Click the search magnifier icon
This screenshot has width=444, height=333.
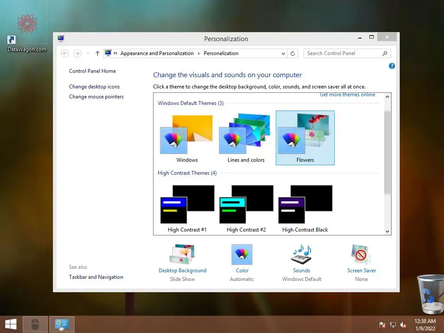(385, 53)
